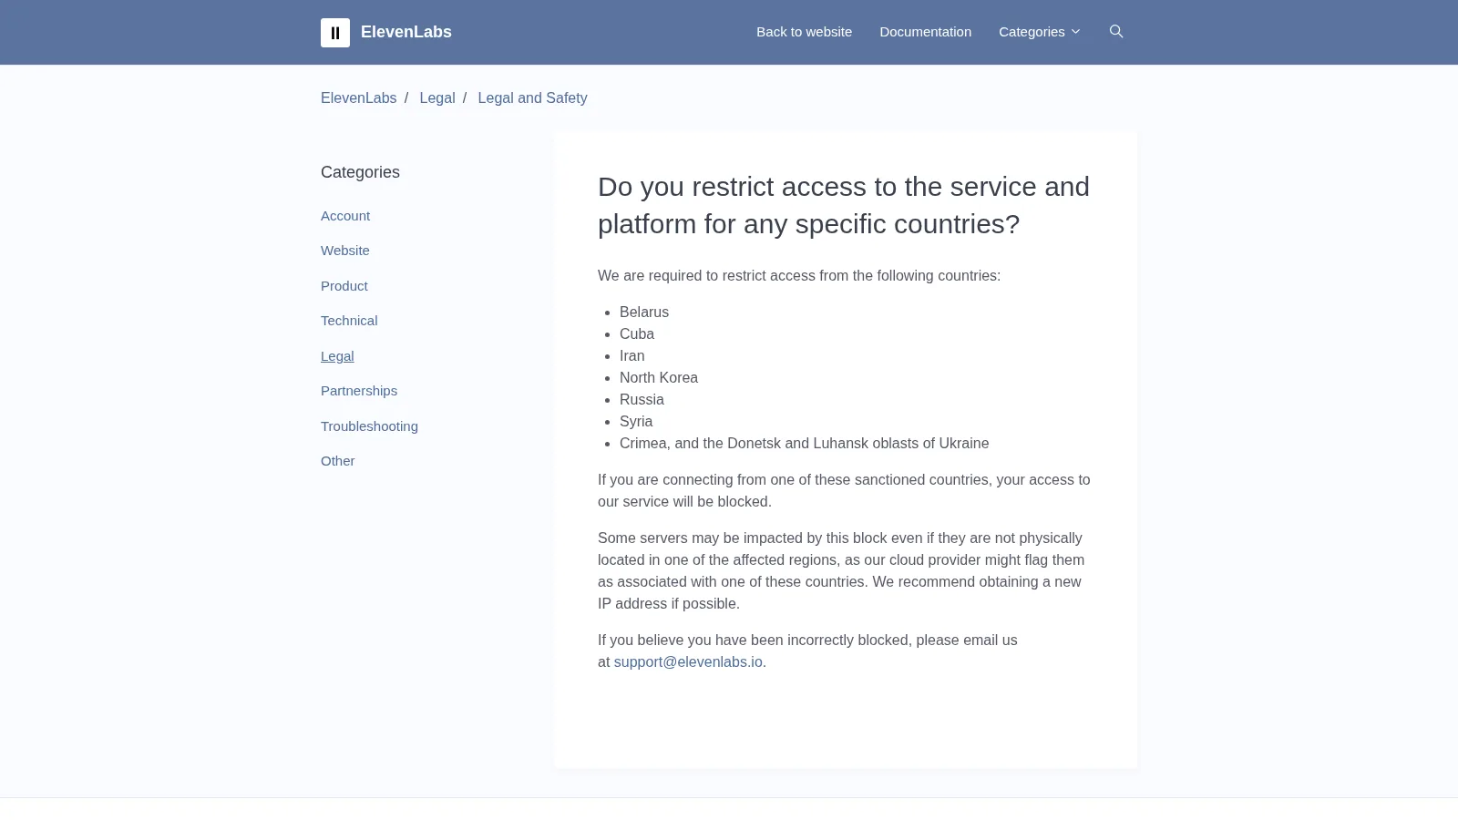
Task: Select the Product category
Action: [344, 286]
